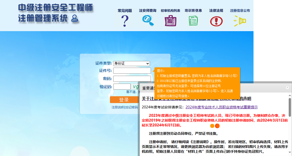Click the 法律法规 menu label
This screenshot has height=156, width=292.
coord(216,11)
